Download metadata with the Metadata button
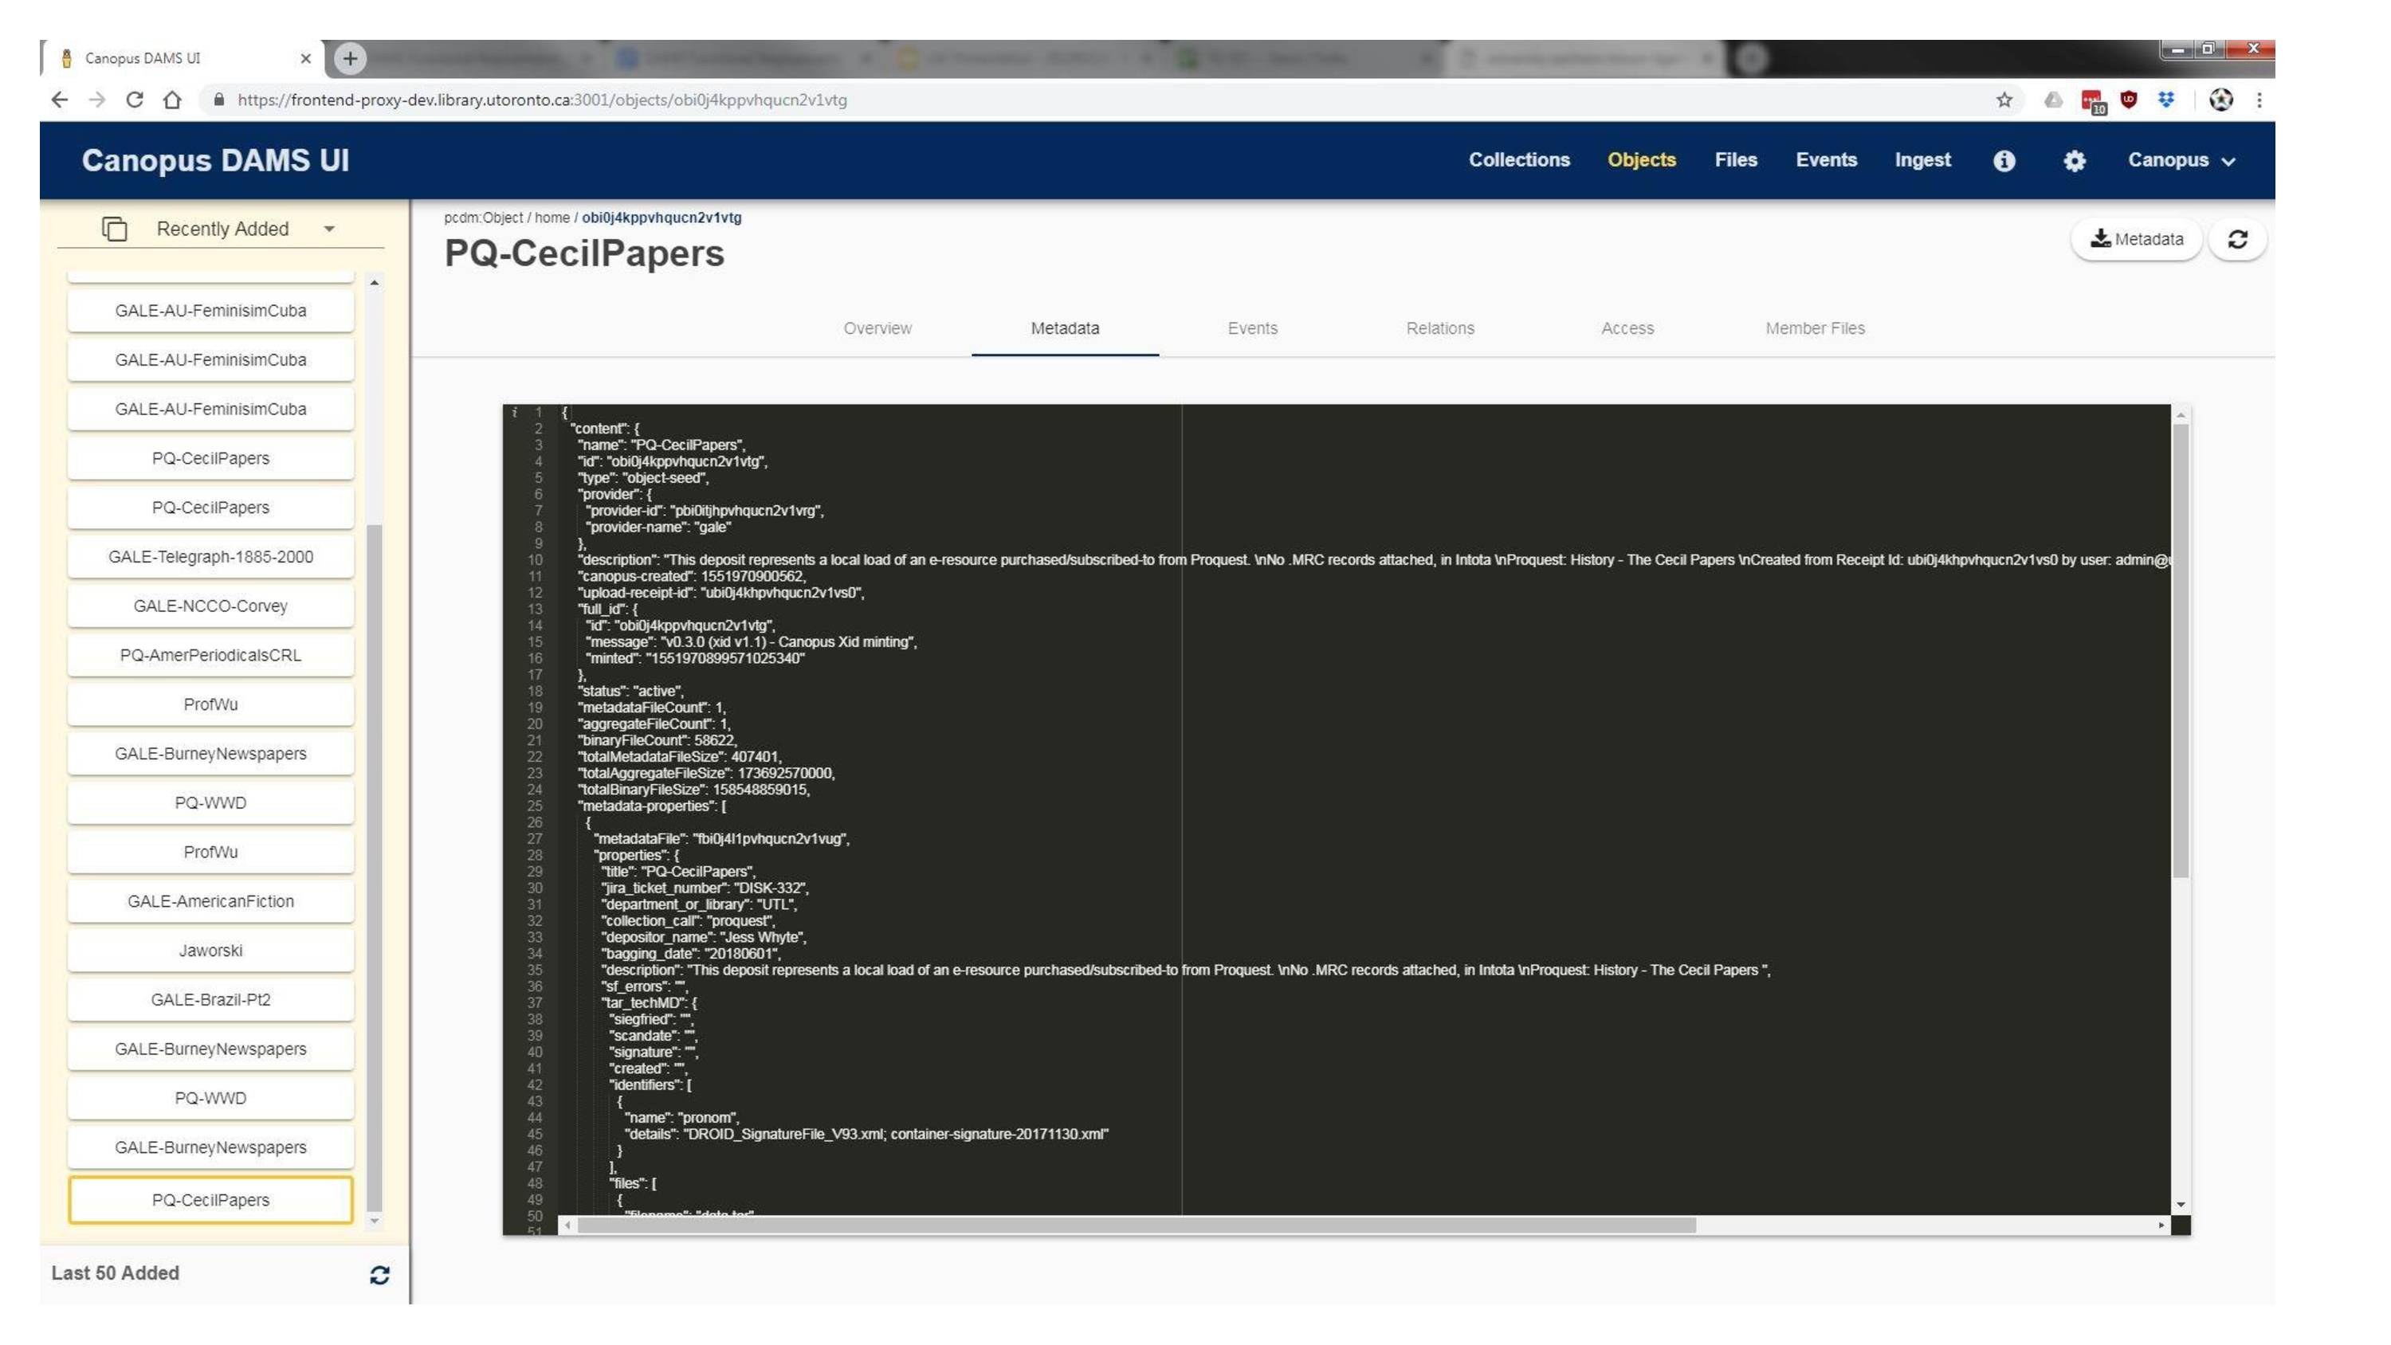This screenshot has height=1345, width=2391. point(2136,240)
